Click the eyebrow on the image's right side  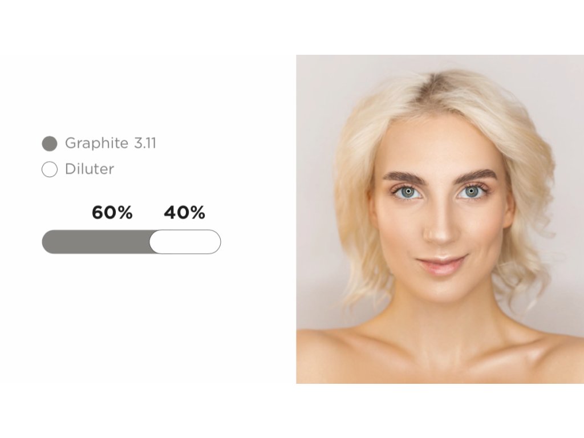pyautogui.click(x=476, y=175)
